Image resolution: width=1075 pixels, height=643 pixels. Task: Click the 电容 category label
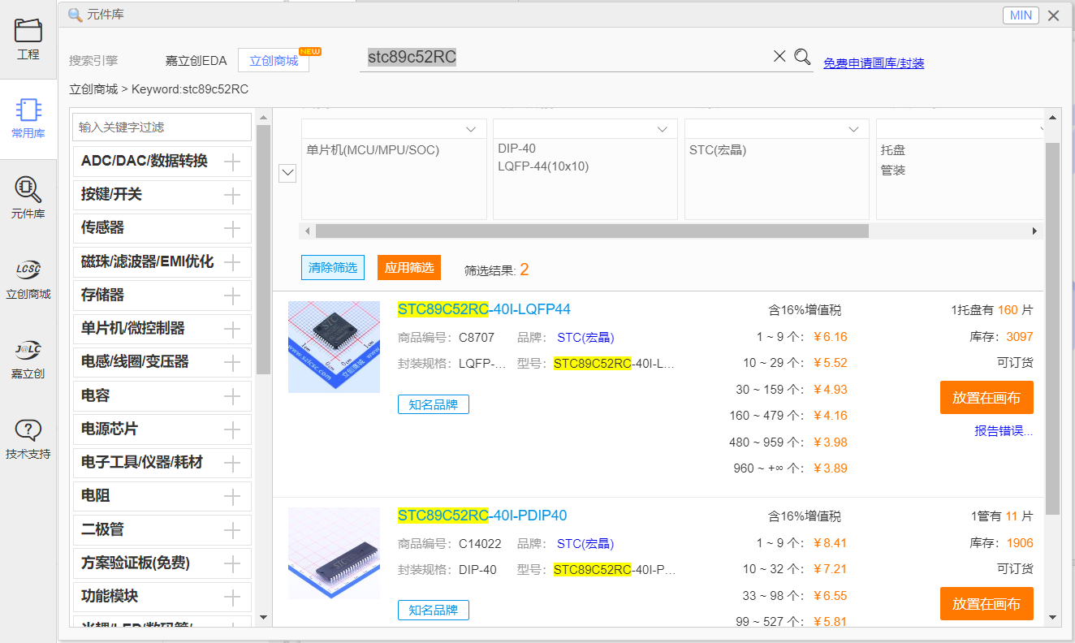pyautogui.click(x=95, y=396)
